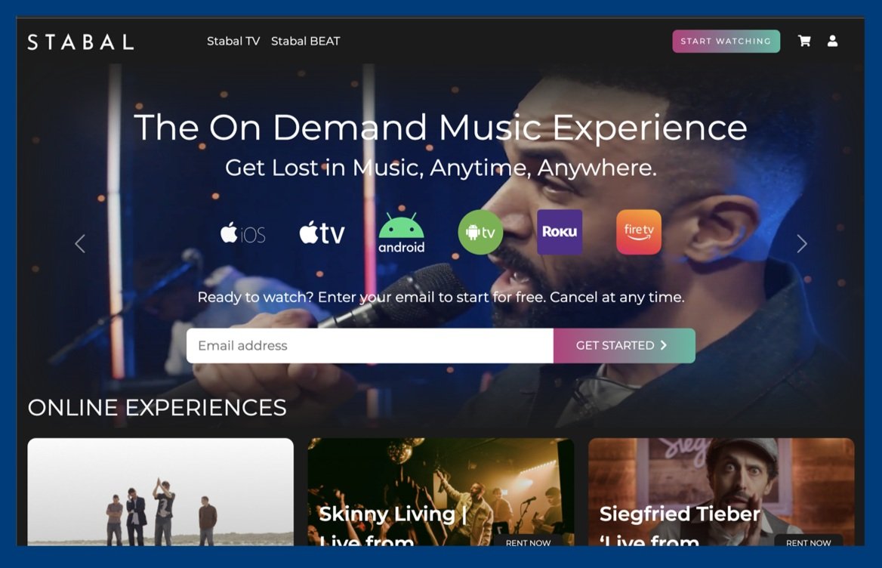Advance the hero carousel with right arrow

(x=801, y=243)
